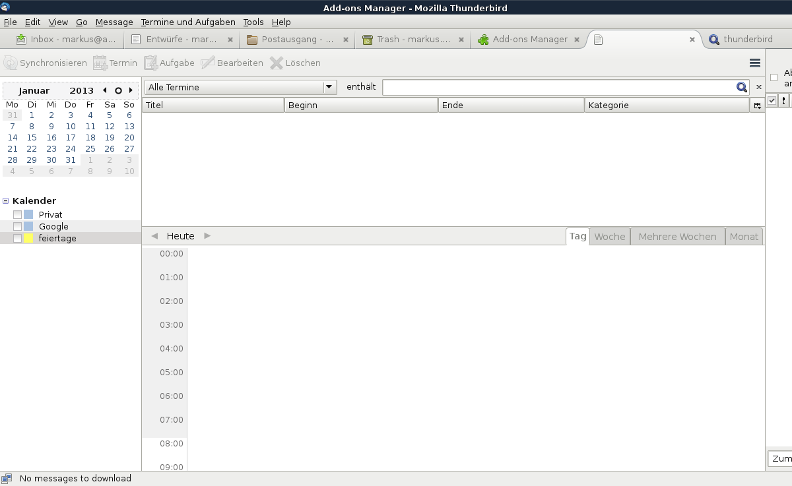Click the search magnifier in the filter field
Image resolution: width=792 pixels, height=486 pixels.
pos(742,87)
